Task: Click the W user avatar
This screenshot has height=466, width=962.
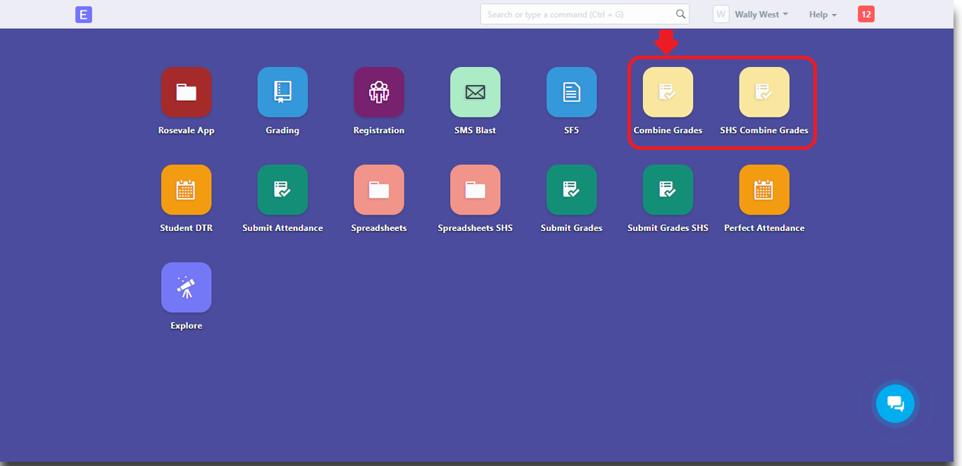Action: (721, 14)
